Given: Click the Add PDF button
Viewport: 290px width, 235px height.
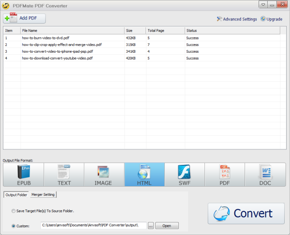Looking at the screenshot, I should (24, 18).
